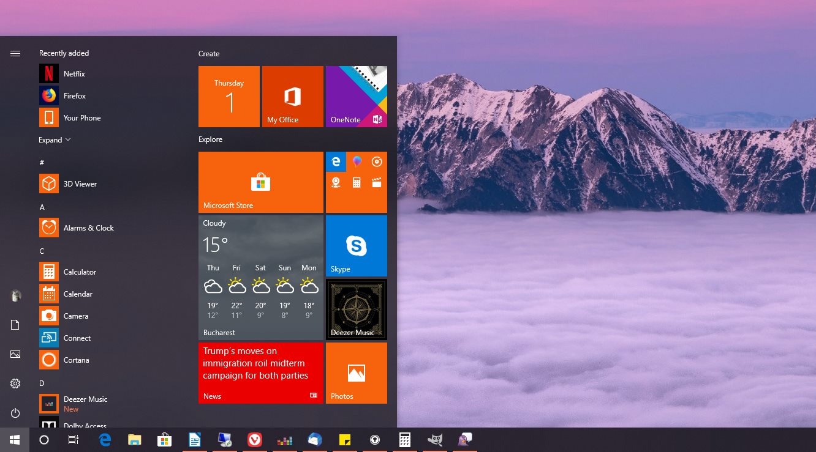Click the # letter header
Viewport: 816px width, 452px height.
click(x=42, y=163)
